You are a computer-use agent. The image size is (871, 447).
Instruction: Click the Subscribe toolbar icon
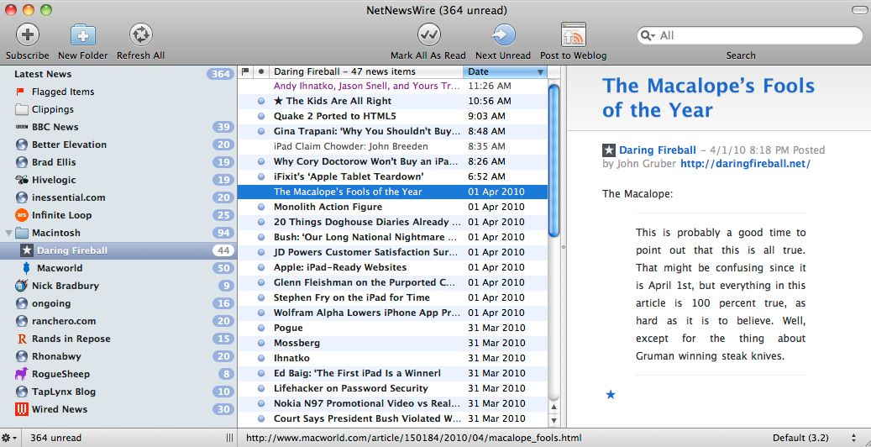[27, 35]
